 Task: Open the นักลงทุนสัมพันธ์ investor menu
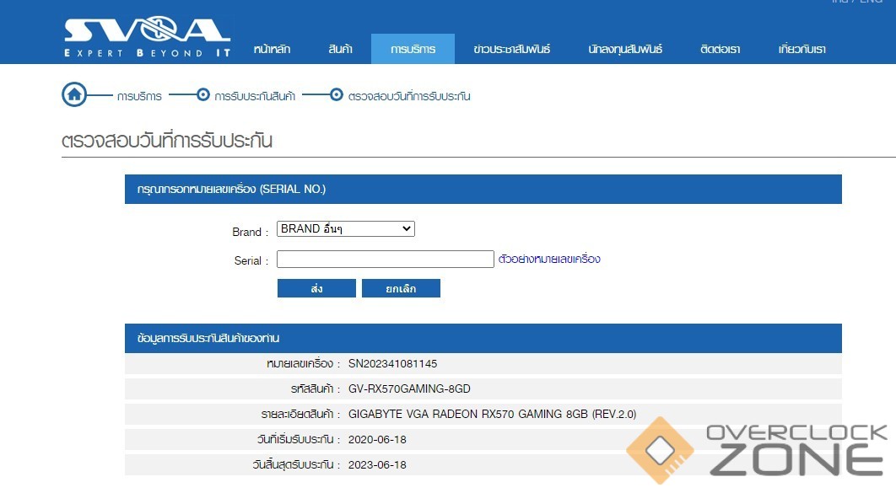(625, 50)
